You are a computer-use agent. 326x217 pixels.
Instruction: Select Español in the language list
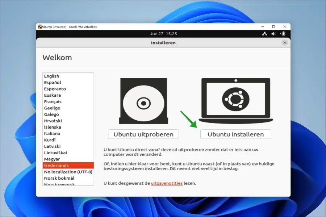(68, 83)
